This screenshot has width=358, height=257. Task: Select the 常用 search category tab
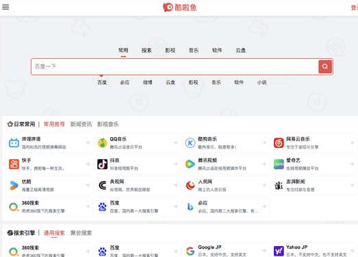(123, 50)
